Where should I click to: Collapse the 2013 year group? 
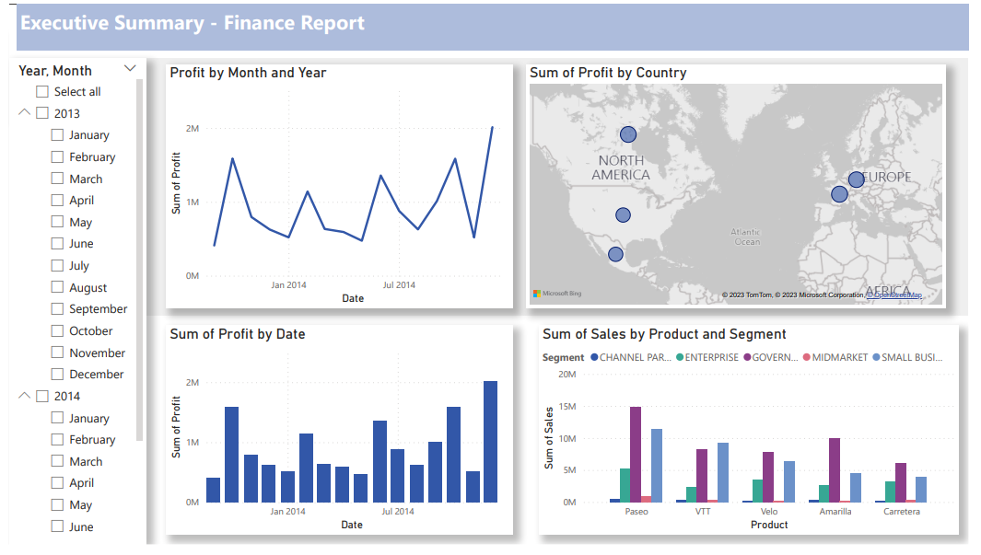pos(24,112)
